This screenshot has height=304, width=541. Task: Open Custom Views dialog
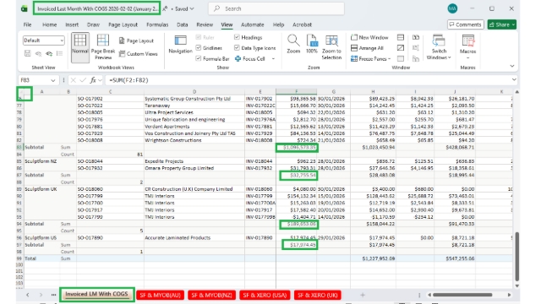(x=138, y=54)
